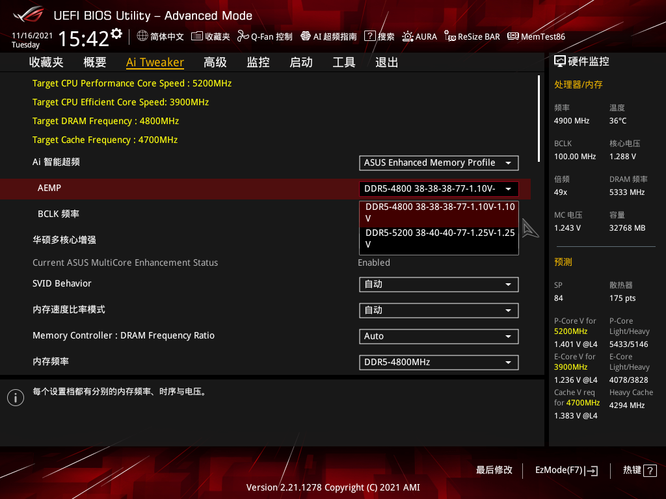This screenshot has height=499, width=666.
Task: Choose DDR5-4800 38-38-38-77 option in list
Action: (439, 212)
